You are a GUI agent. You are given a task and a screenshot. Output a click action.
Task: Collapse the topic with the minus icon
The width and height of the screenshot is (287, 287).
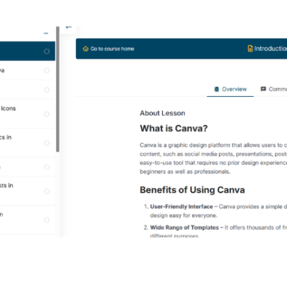pos(46,33)
